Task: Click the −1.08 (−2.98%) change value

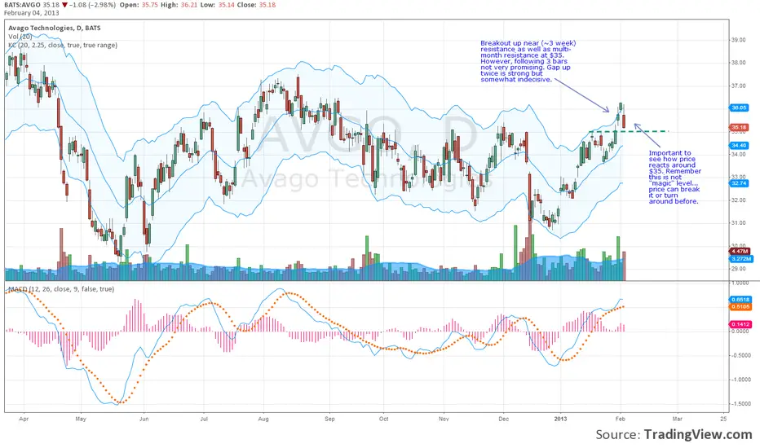Action: click(91, 5)
